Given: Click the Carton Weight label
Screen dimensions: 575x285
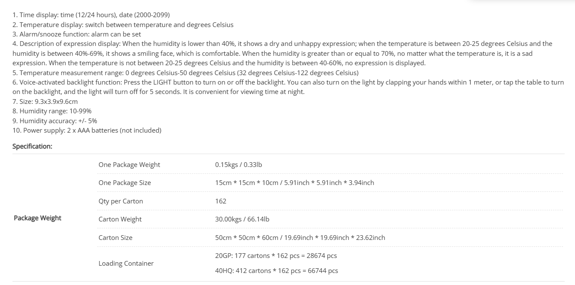Looking at the screenshot, I should click(x=120, y=219).
